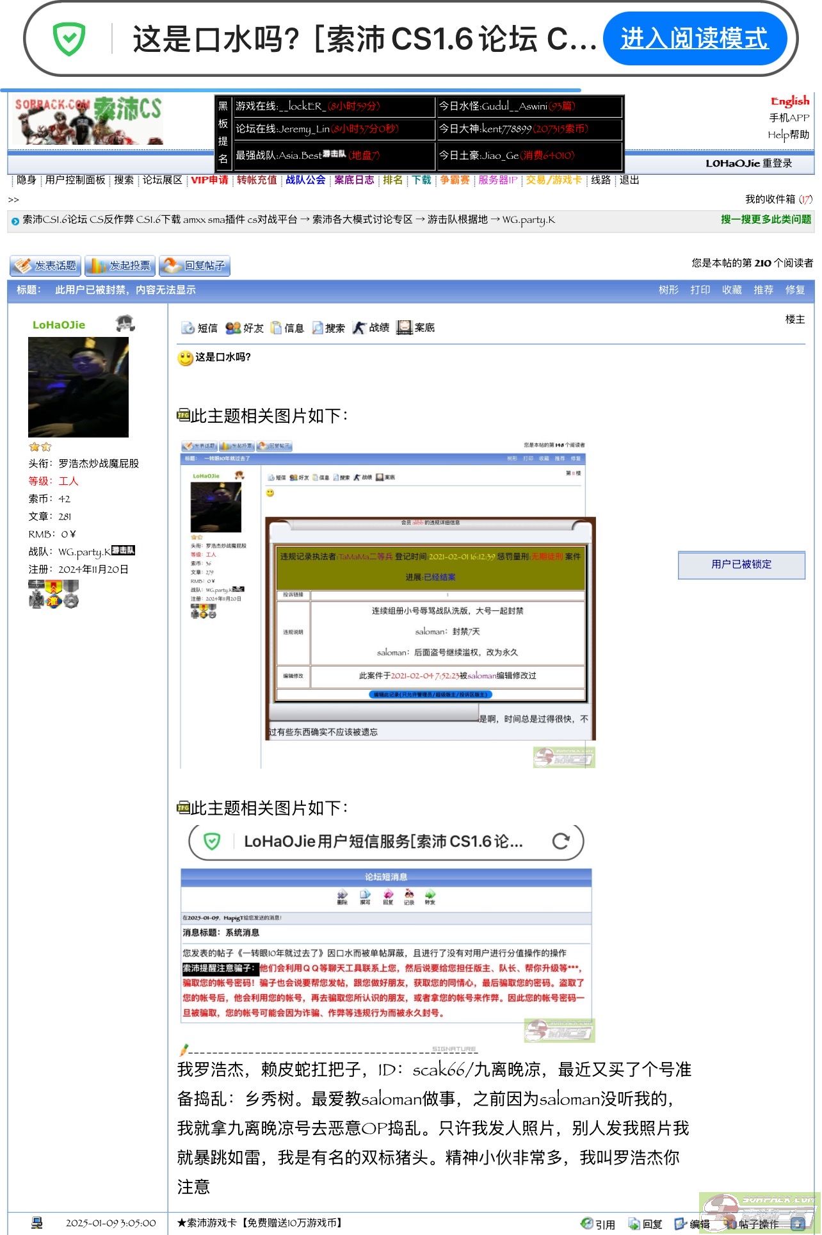Click 收藏 to bookmark thread
Image resolution: width=822 pixels, height=1235 pixels.
click(x=732, y=290)
